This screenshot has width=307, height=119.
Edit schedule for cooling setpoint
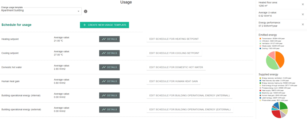tap(174, 53)
